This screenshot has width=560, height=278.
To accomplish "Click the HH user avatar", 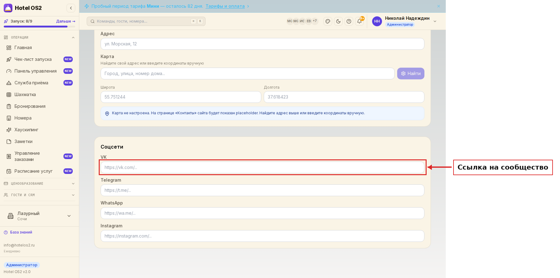I will pyautogui.click(x=377, y=21).
